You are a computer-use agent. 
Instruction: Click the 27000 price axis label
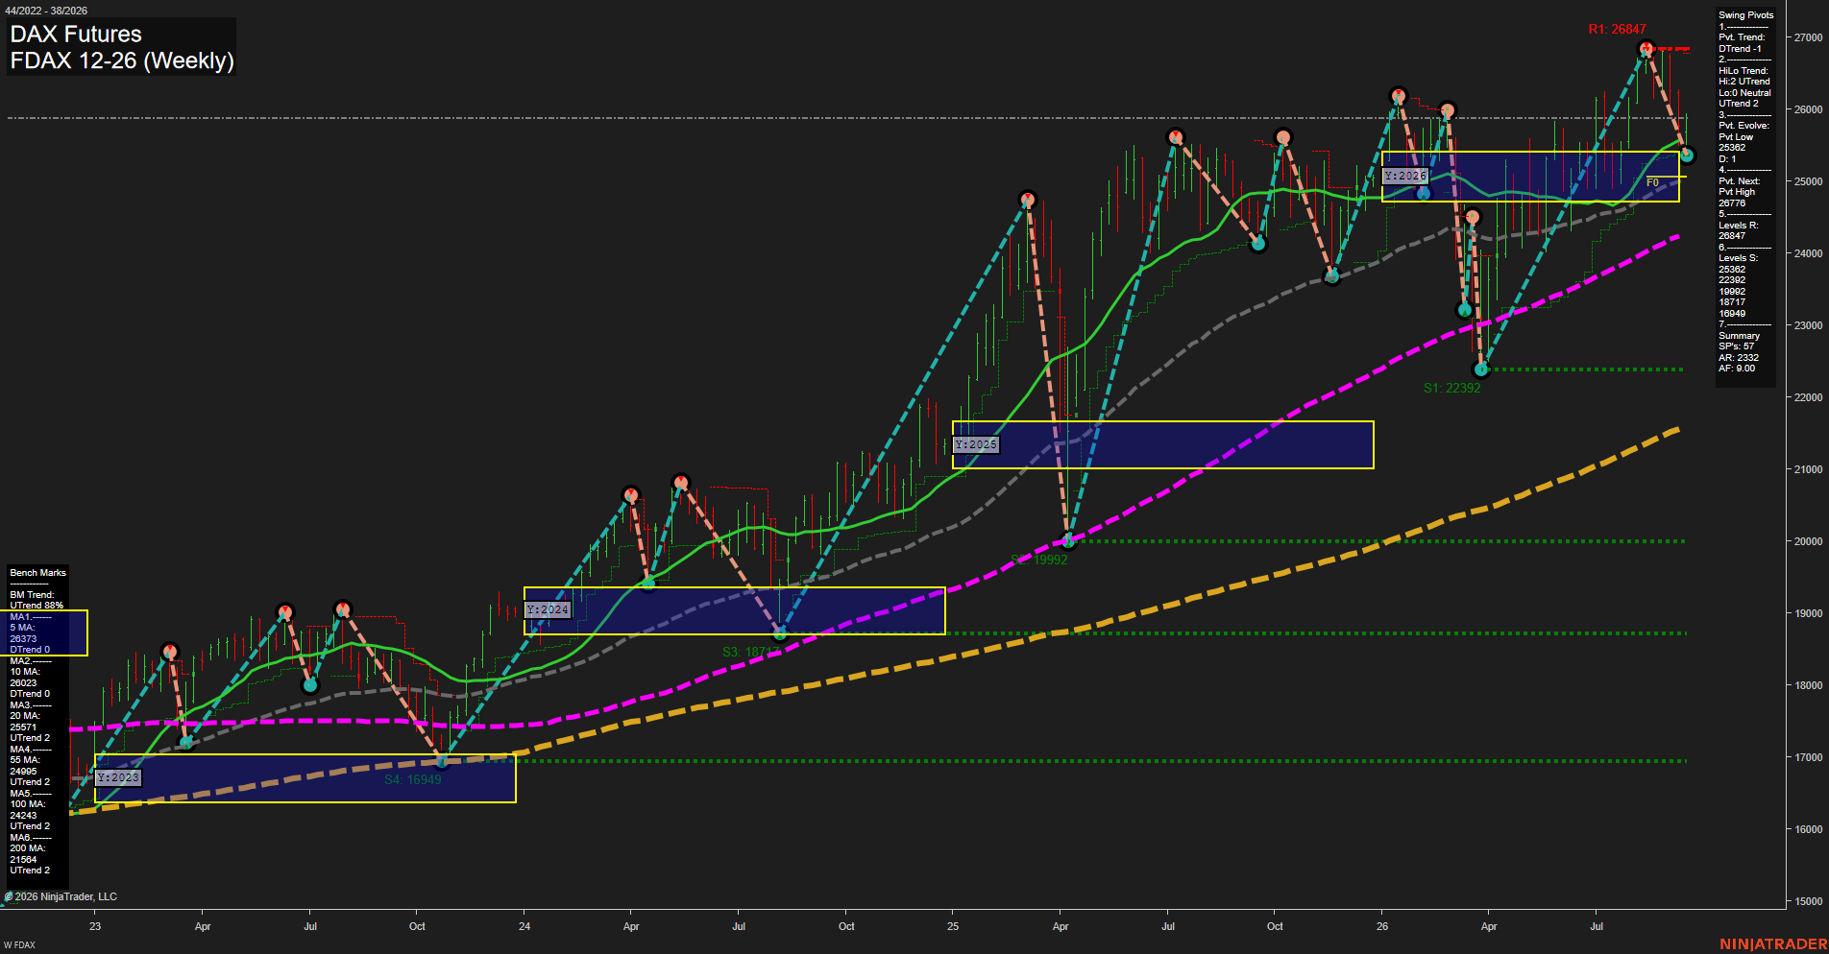click(1808, 37)
